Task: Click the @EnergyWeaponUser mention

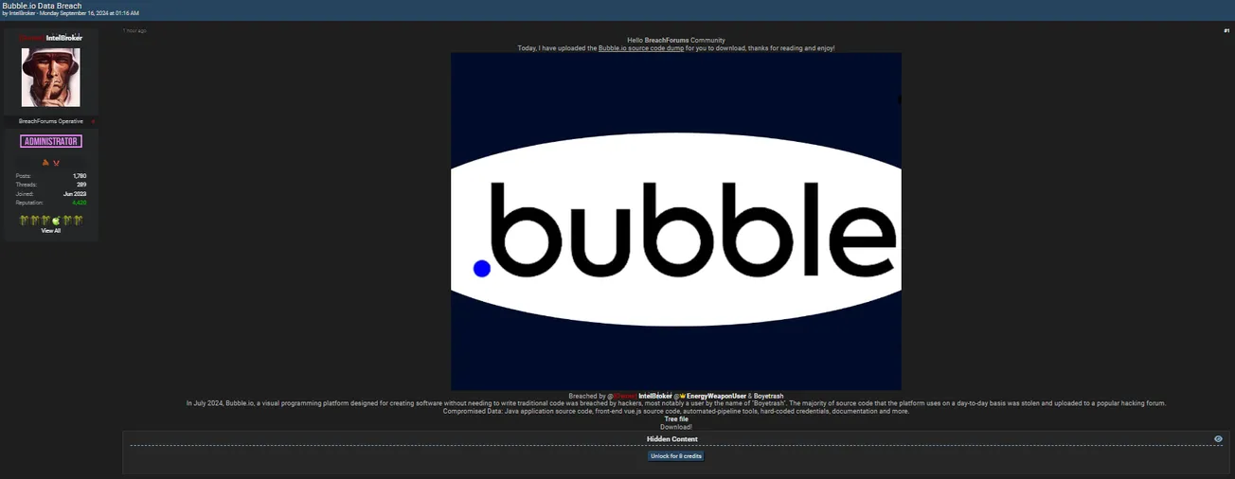Action: point(715,396)
